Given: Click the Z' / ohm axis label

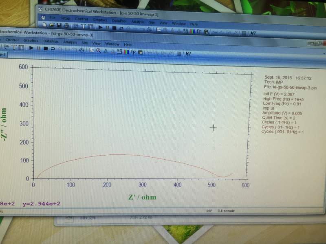Looking at the screenshot, I should point(142,197).
